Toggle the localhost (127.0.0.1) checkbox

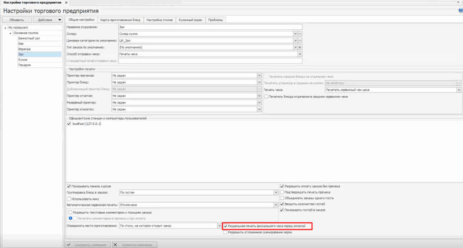coord(69,124)
